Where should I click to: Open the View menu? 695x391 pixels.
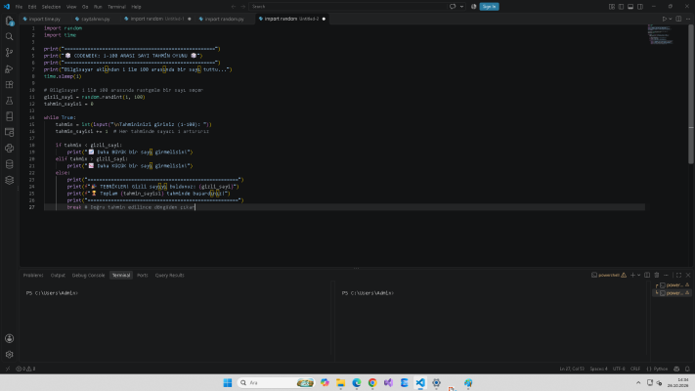point(71,7)
